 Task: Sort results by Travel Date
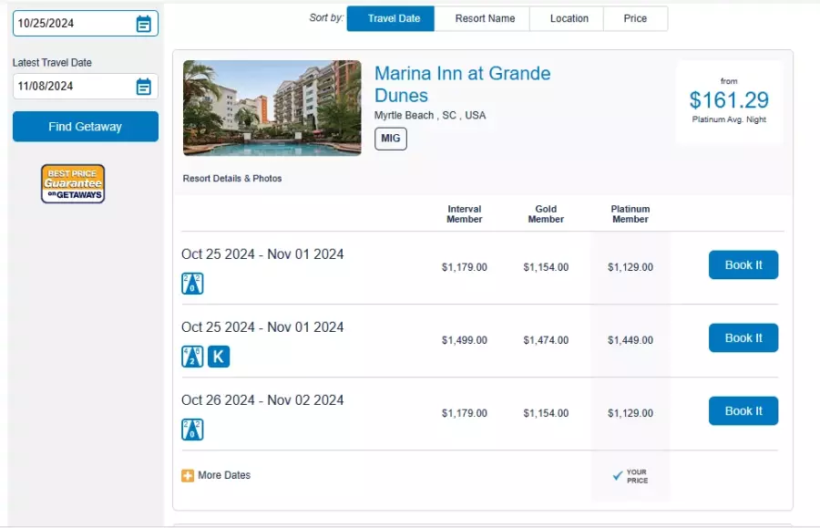[391, 19]
